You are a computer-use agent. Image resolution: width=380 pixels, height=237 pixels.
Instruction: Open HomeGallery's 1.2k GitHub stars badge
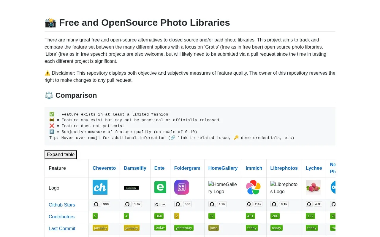pyautogui.click(x=217, y=204)
